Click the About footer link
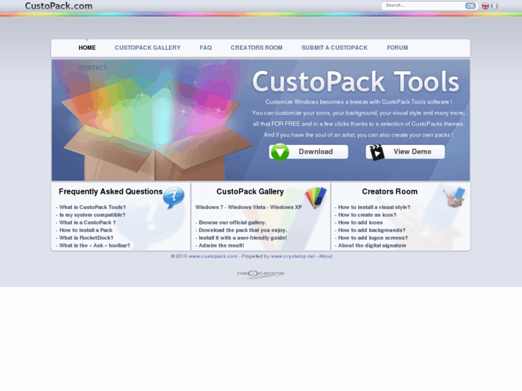This screenshot has width=522, height=391. click(325, 256)
